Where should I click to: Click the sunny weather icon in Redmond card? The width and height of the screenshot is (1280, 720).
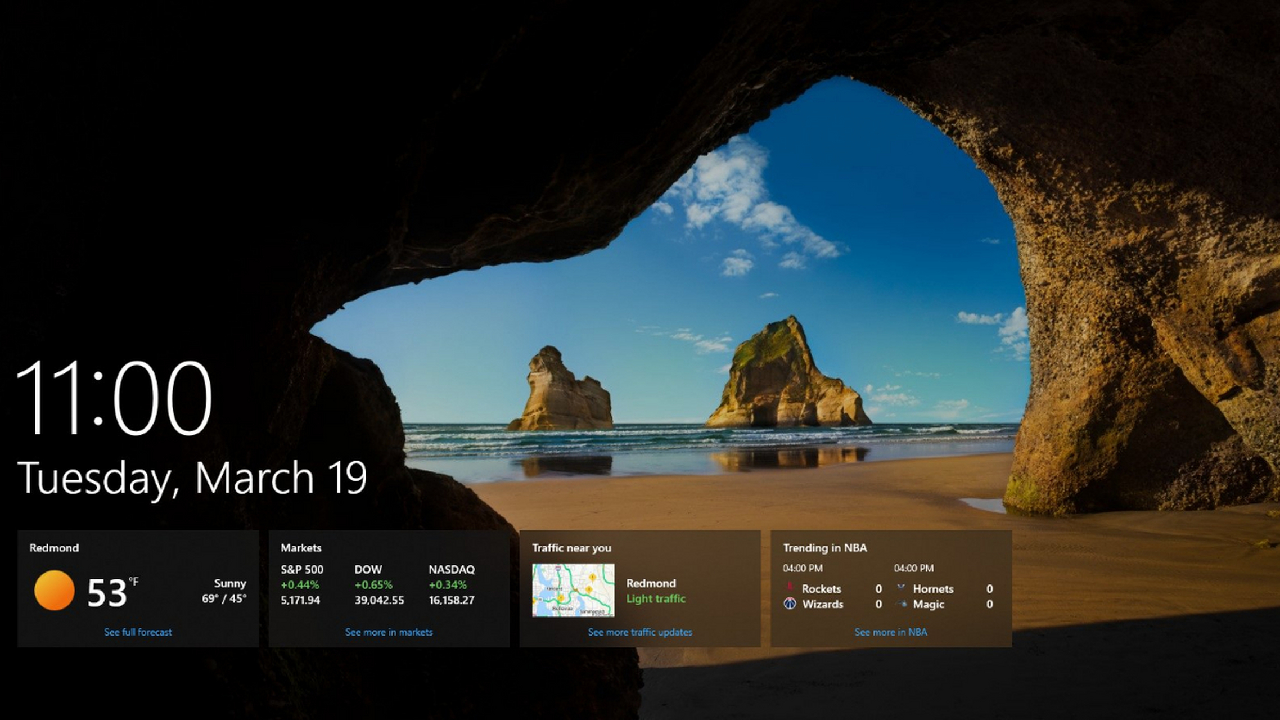[54, 590]
